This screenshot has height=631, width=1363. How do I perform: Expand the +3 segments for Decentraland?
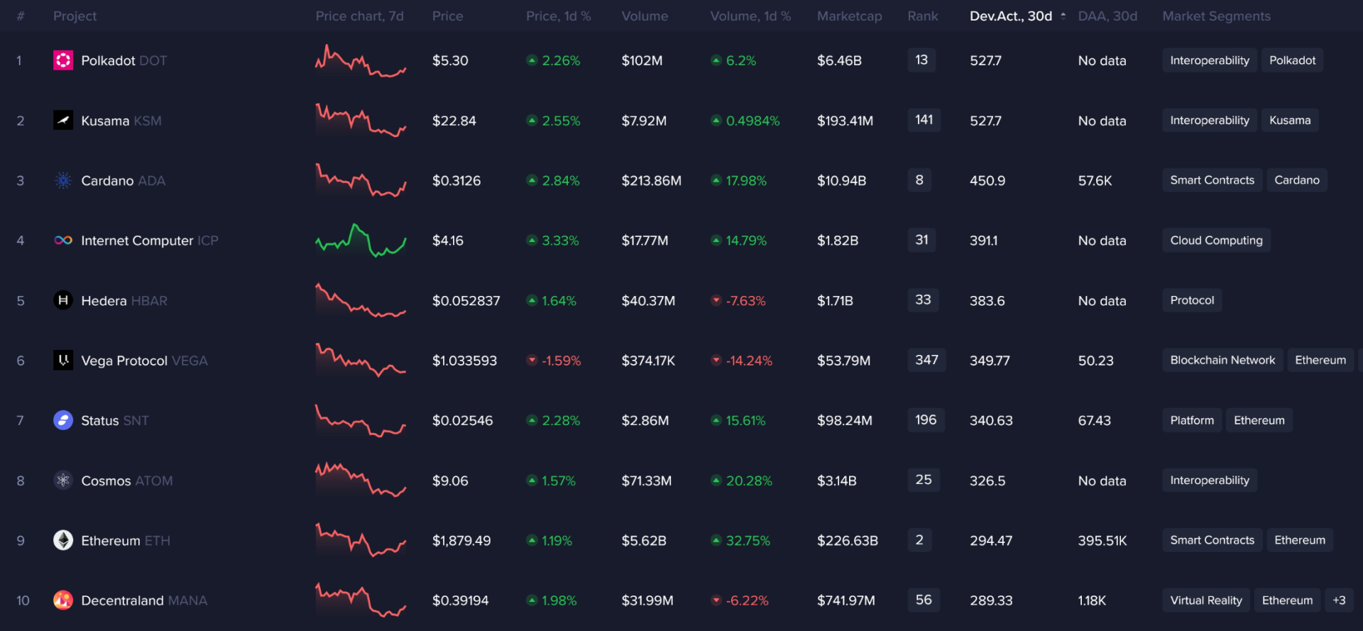coord(1339,600)
